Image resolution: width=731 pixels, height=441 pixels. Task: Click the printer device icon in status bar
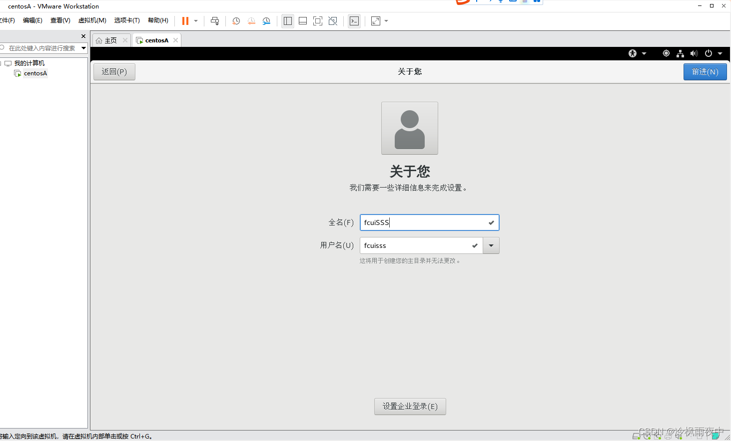coord(668,437)
